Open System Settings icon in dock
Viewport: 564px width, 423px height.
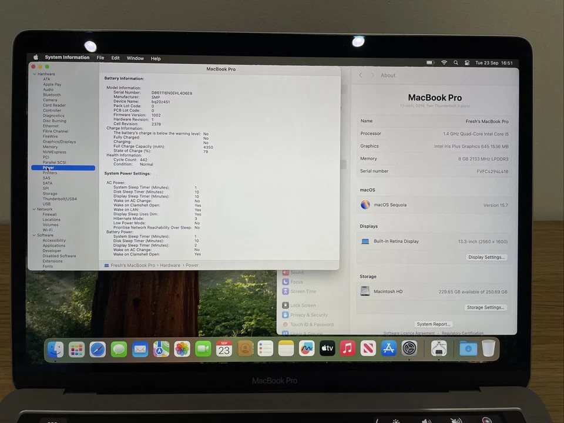409,348
